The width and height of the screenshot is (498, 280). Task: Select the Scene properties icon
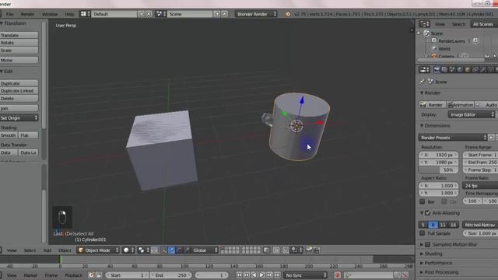point(452,69)
